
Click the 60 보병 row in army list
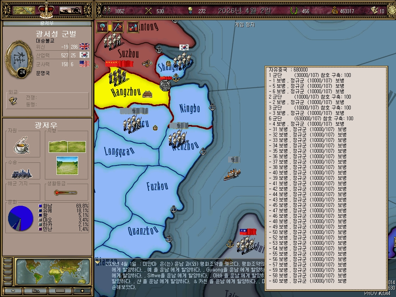(x=307, y=281)
